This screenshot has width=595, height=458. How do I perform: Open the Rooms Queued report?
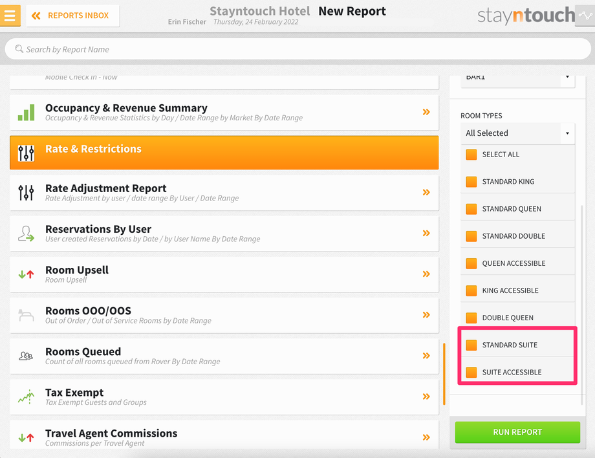coord(224,356)
